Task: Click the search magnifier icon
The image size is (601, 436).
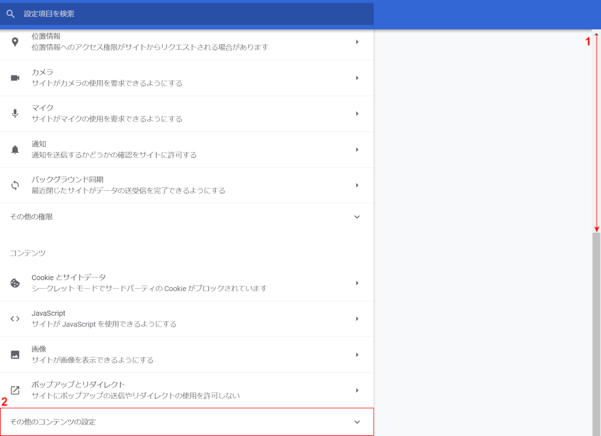Action: (11, 14)
